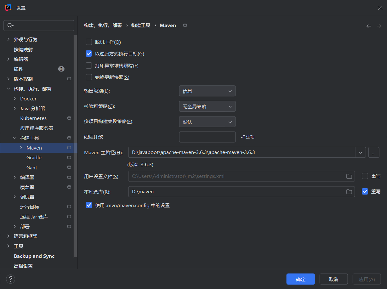
Task: Click the project icon next to Kubernetes
Action: coord(69,118)
